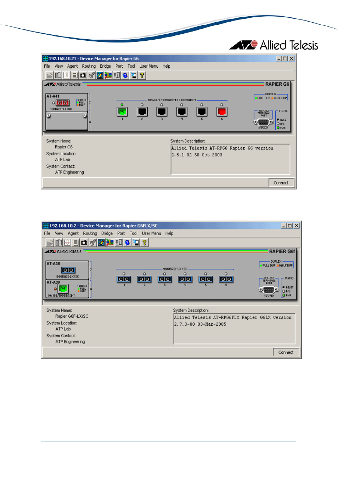This screenshot has width=338, height=478.
Task: Click the red crosshair icon in Rapier G6 toolbar
Action: 67,75
